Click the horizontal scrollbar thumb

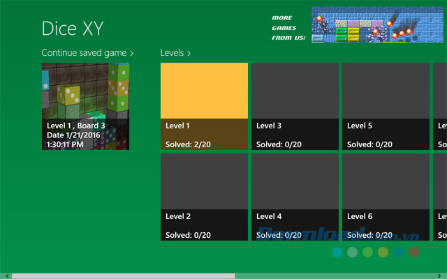tap(122, 276)
